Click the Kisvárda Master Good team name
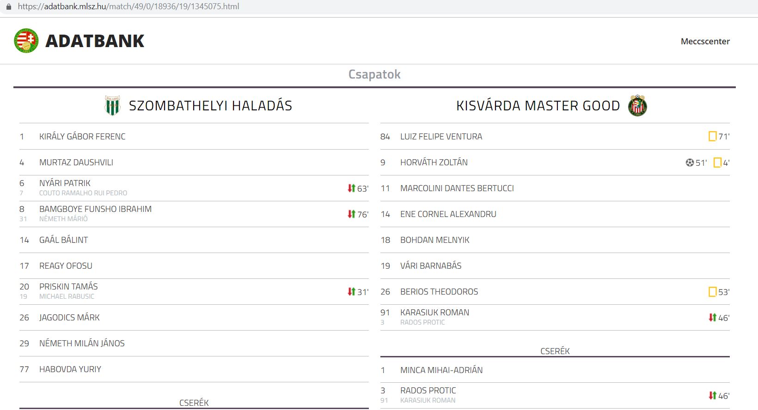This screenshot has width=758, height=410. 538,106
